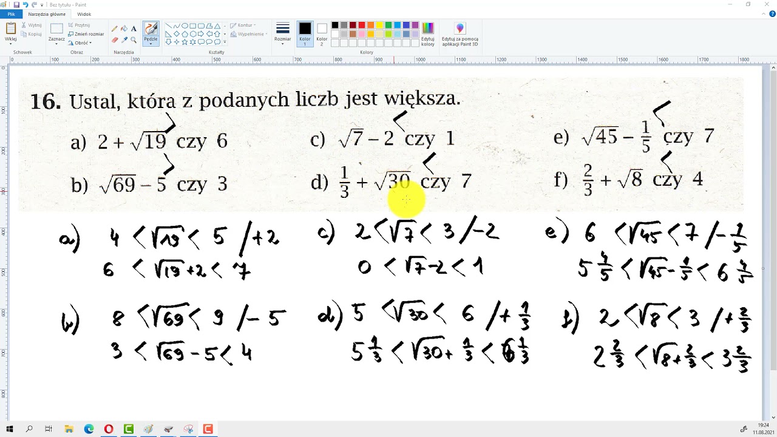This screenshot has height=437, width=777.
Task: Select the Text tool
Action: click(134, 29)
